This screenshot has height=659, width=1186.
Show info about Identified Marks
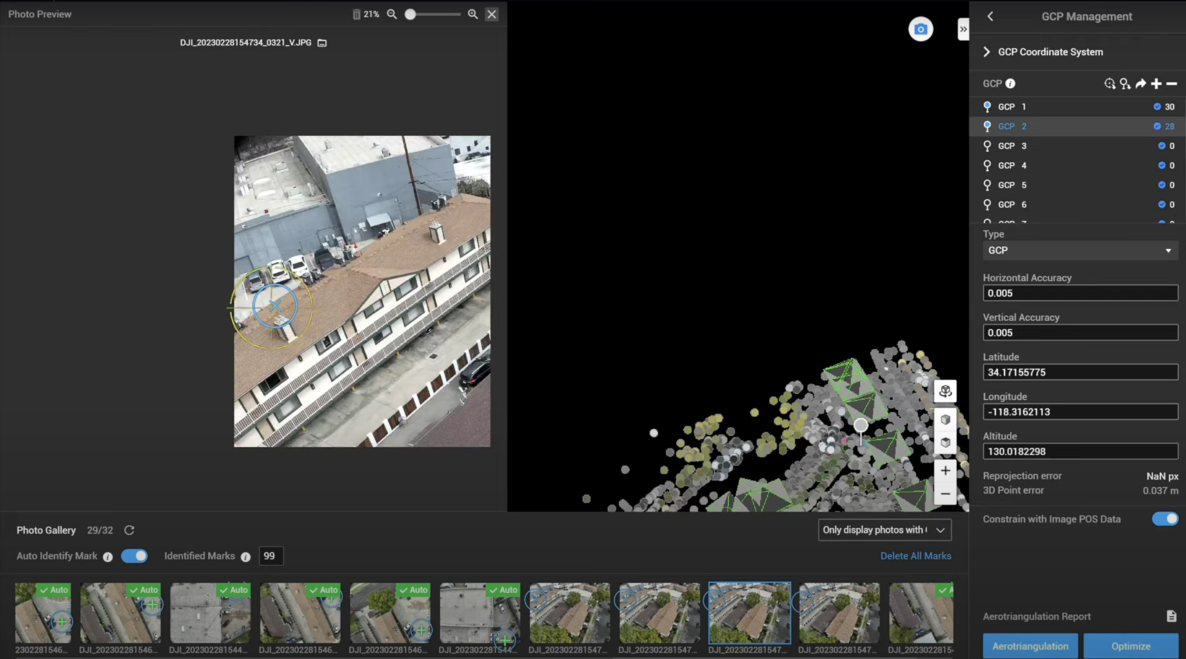246,557
